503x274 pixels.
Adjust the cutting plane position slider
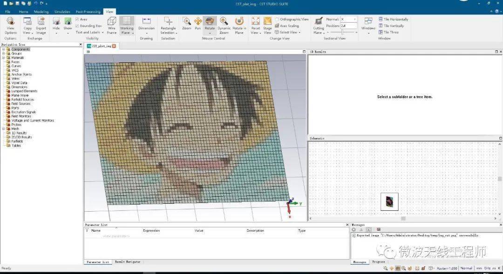[x=343, y=32]
